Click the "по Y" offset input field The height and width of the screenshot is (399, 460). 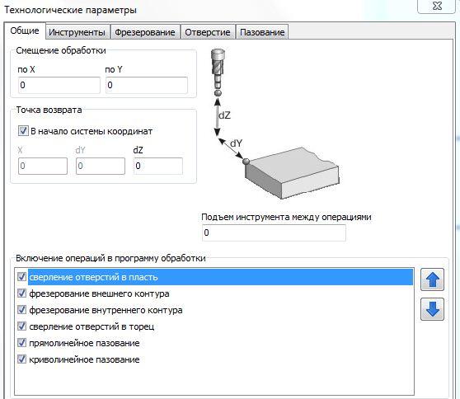tap(147, 85)
